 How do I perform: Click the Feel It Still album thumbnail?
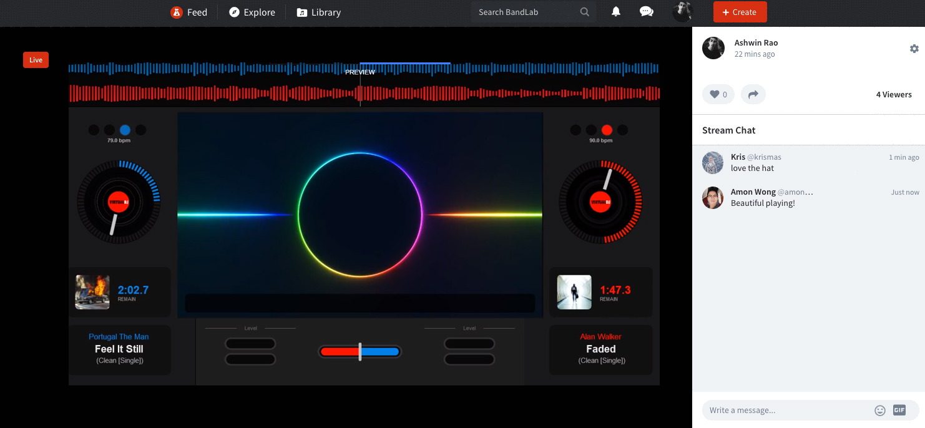92,292
